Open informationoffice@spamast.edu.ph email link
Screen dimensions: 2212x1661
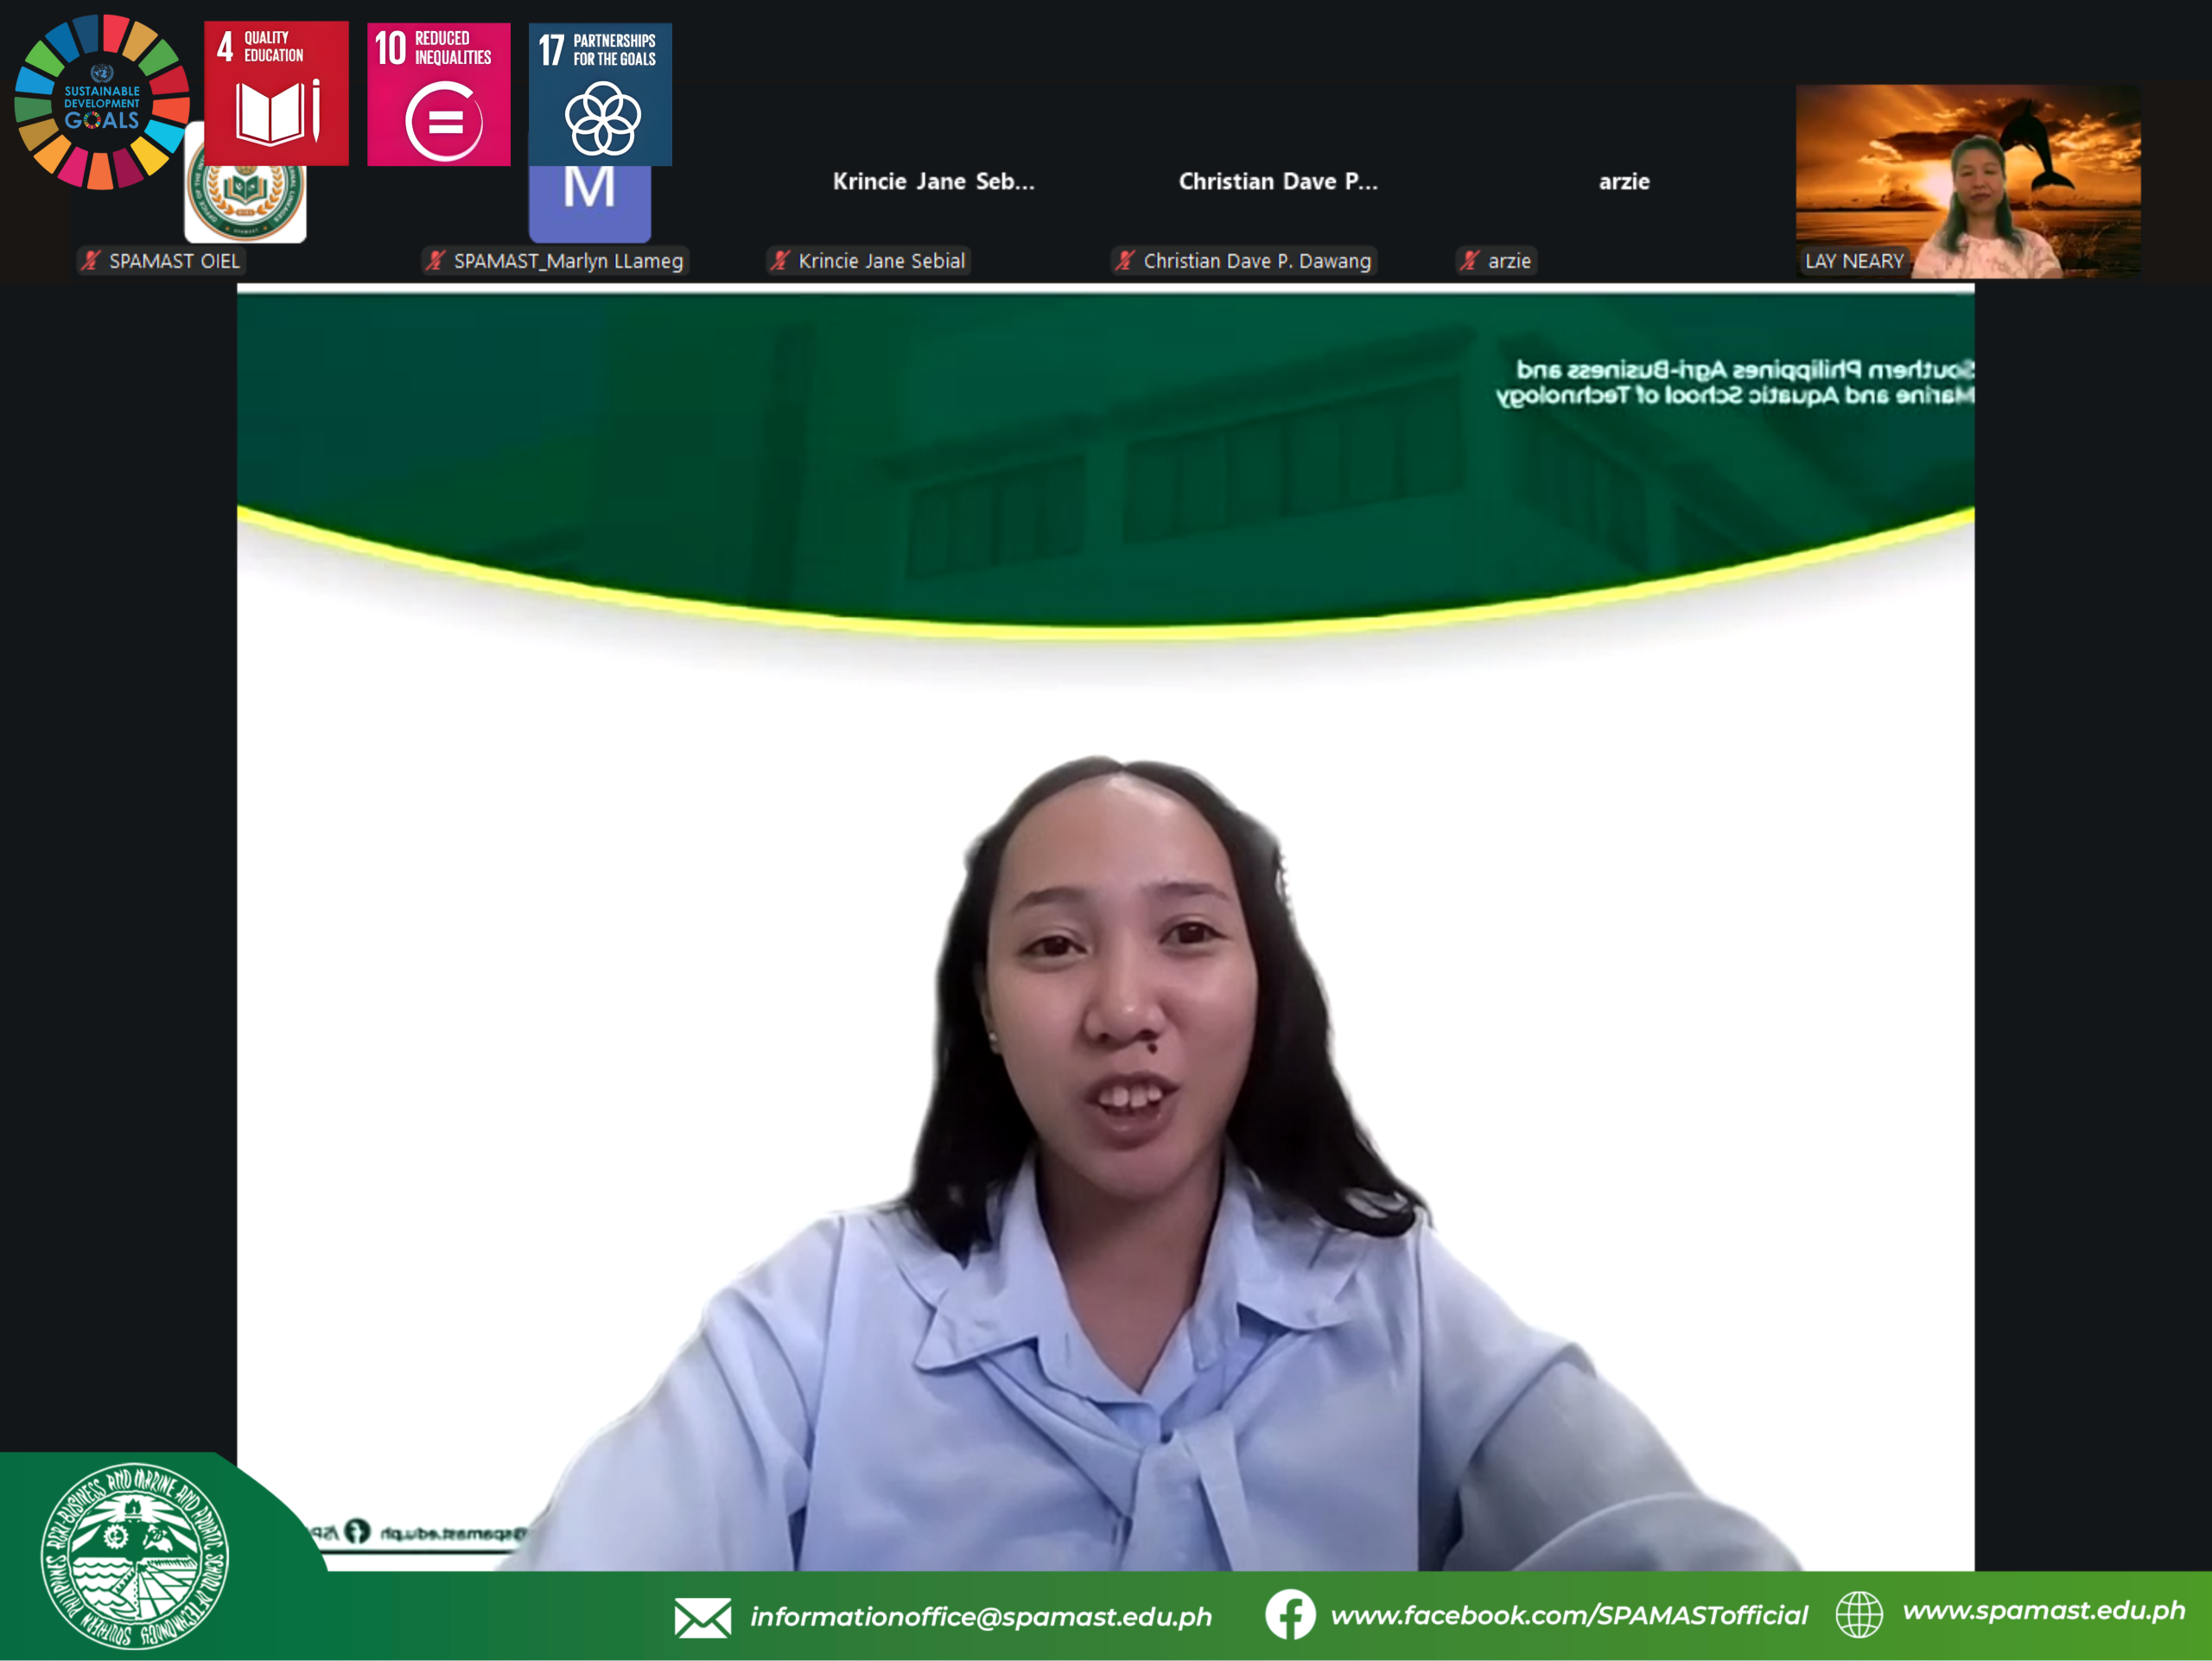[x=980, y=1617]
